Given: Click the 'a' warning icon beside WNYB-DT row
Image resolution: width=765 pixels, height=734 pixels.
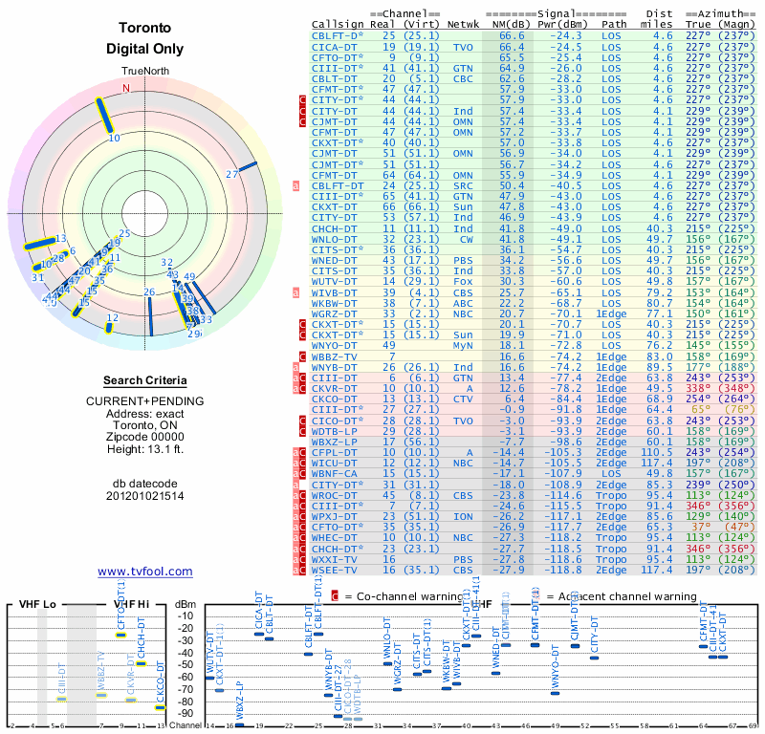Looking at the screenshot, I should point(295,368).
